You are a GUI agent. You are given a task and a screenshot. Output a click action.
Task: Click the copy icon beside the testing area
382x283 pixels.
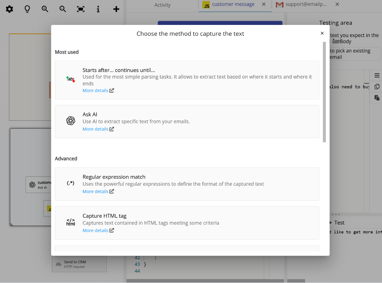point(377,86)
